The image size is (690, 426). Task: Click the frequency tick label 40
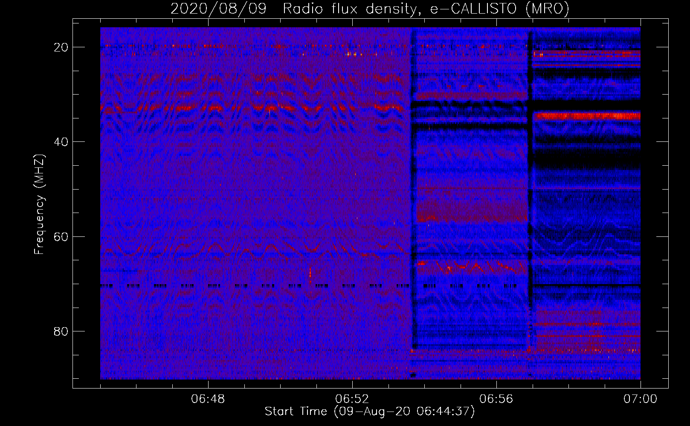[x=61, y=142]
